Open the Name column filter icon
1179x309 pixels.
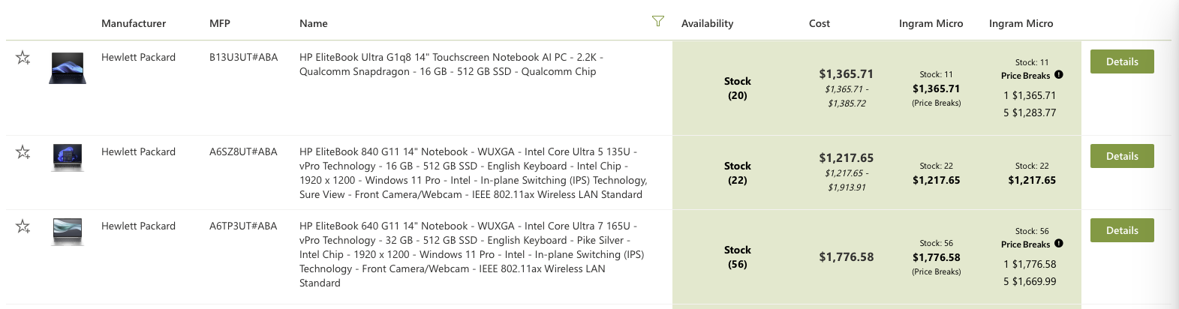click(658, 21)
